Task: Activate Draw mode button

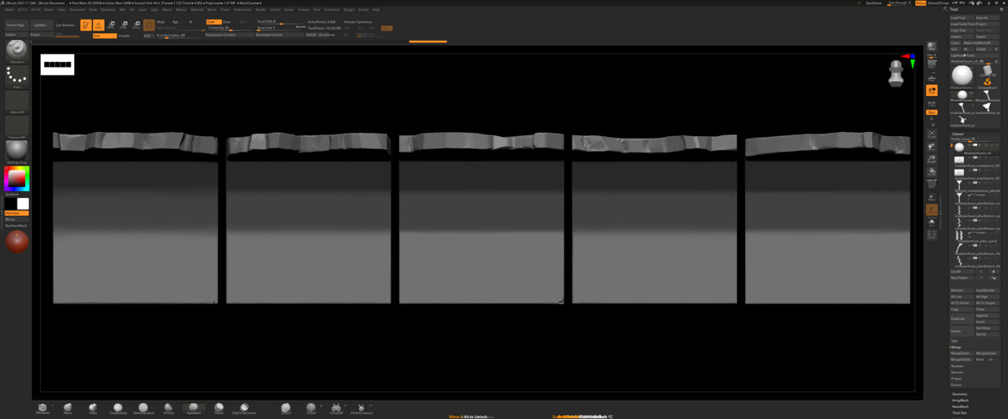Action: 98,25
